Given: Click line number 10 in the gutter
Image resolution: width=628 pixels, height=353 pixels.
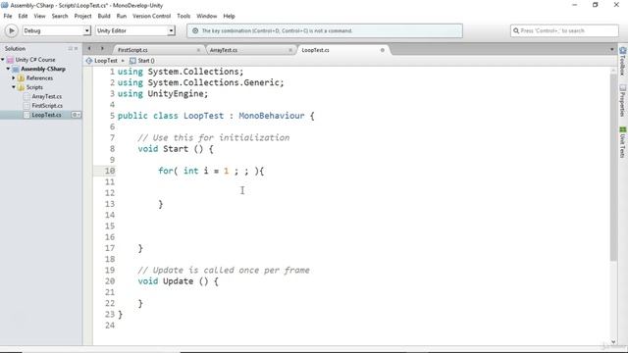Looking at the screenshot, I should pyautogui.click(x=110, y=171).
